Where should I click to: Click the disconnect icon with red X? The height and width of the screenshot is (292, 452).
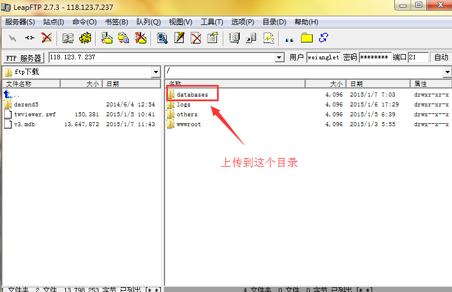point(47,38)
